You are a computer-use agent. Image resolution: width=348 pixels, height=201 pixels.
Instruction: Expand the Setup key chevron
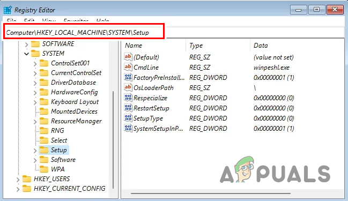pyautogui.click(x=35, y=151)
